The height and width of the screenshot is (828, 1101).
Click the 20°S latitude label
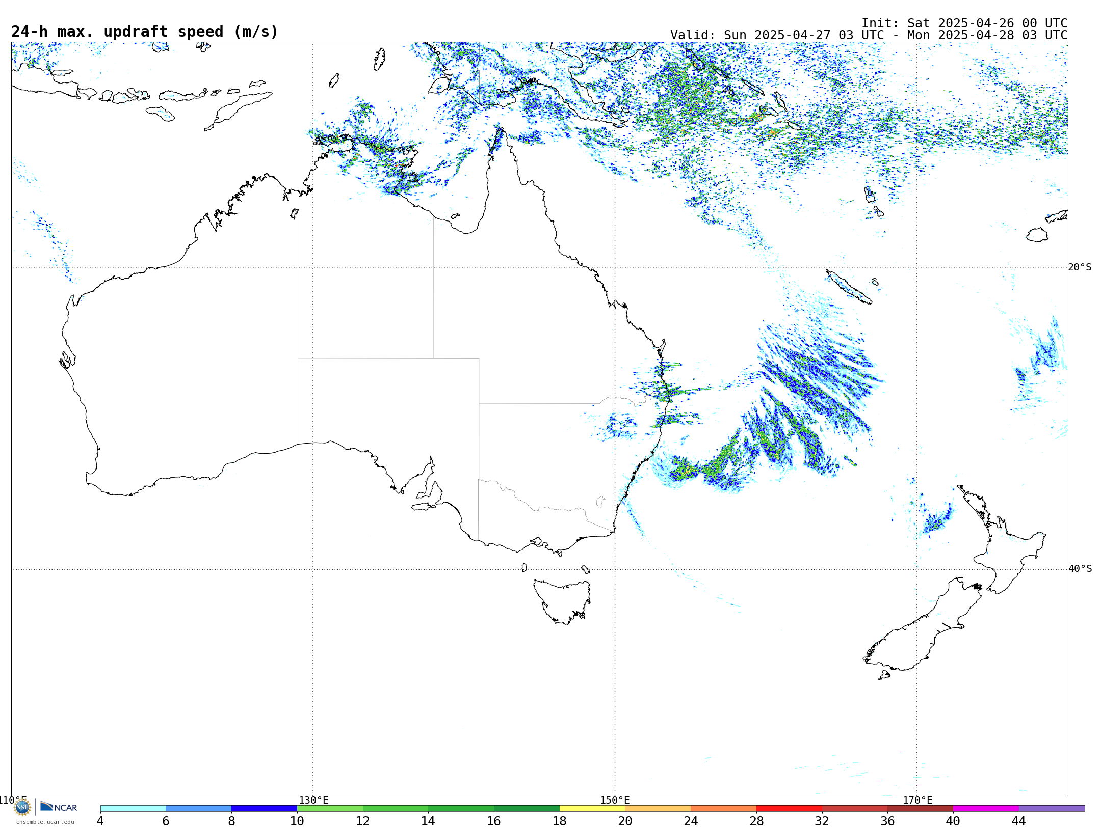coord(1080,267)
